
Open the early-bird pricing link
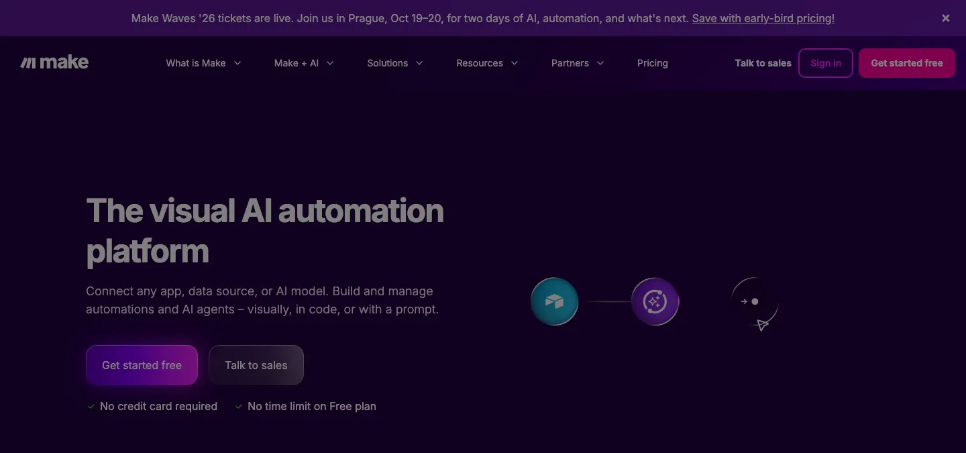763,18
